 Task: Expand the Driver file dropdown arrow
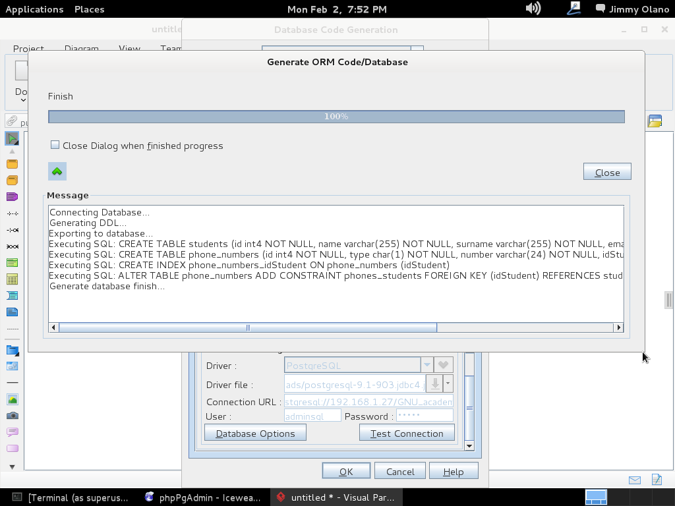[x=448, y=383]
